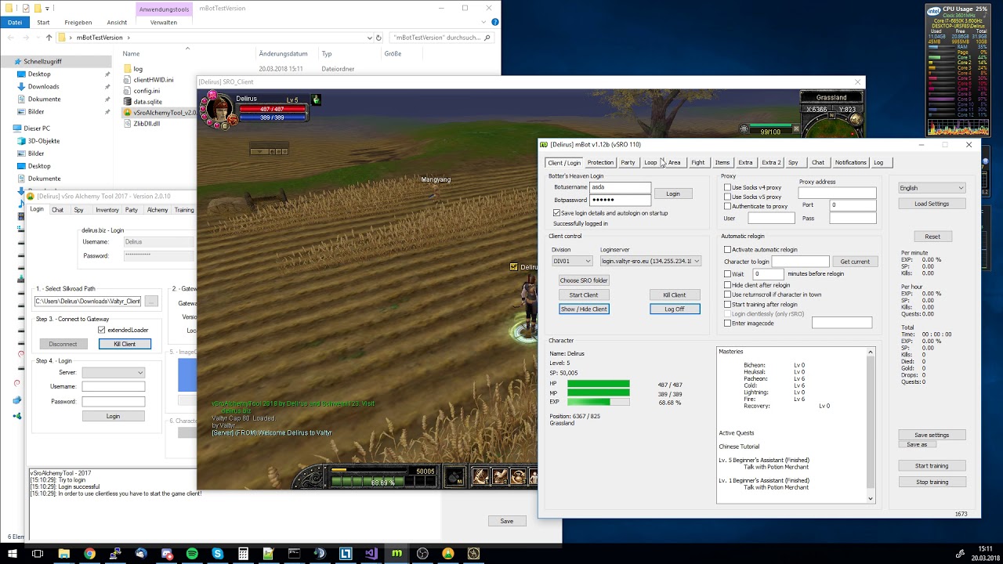The image size is (1003, 564).
Task: Select vSroAlchemyTool file in Explorer
Action: point(161,112)
